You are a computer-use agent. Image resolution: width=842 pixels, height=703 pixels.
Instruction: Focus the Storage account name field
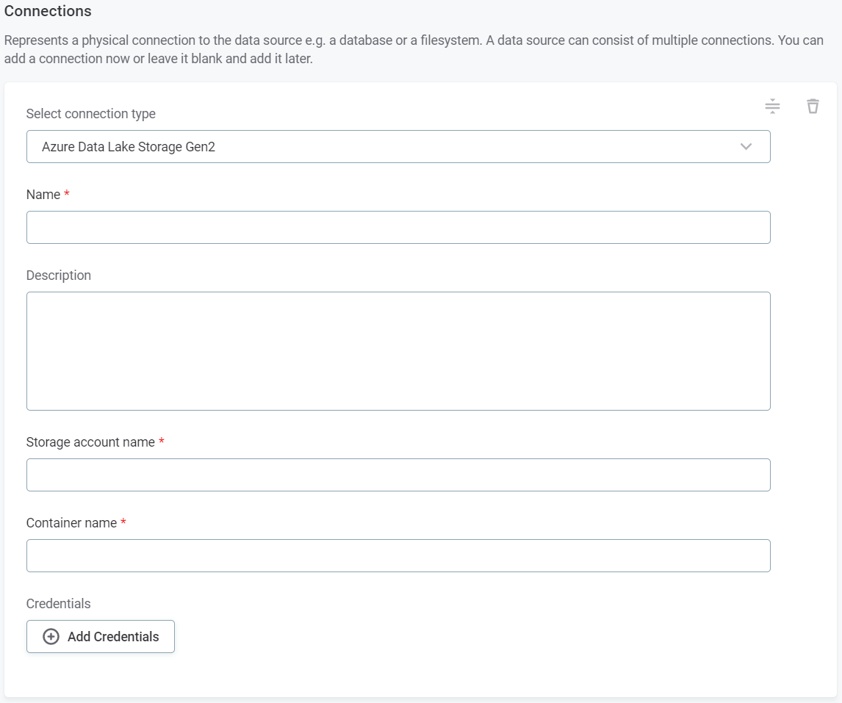click(x=397, y=475)
